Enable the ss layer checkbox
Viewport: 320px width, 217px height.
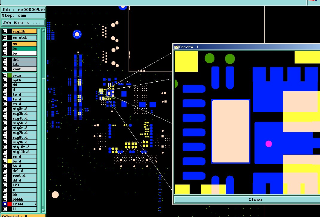pos(5,44)
